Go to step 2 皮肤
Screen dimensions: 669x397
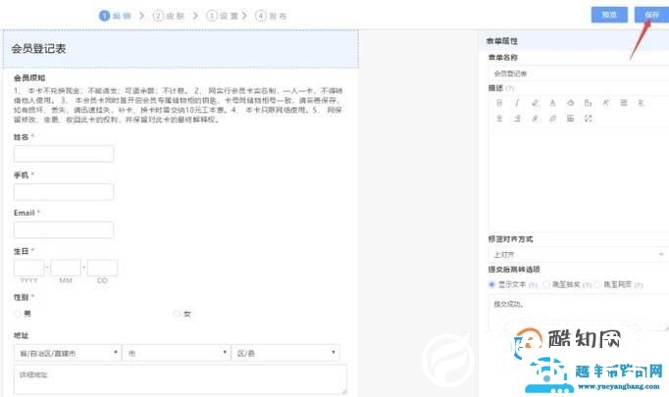click(169, 16)
